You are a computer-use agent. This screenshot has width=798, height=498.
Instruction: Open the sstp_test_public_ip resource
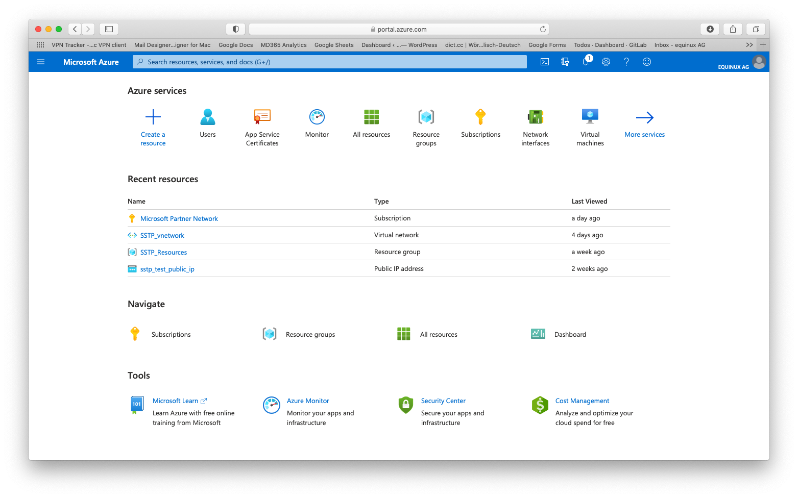167,269
